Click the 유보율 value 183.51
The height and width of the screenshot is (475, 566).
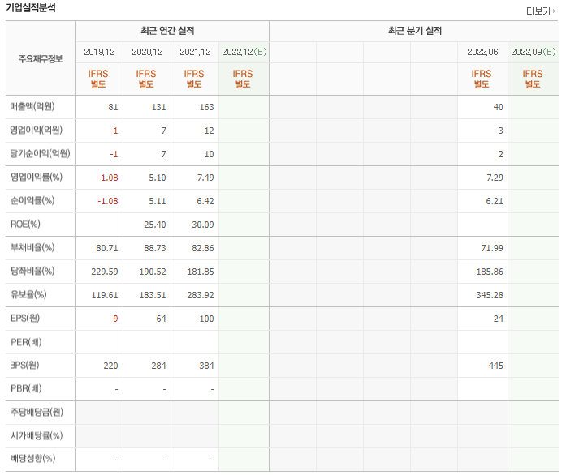pos(153,295)
